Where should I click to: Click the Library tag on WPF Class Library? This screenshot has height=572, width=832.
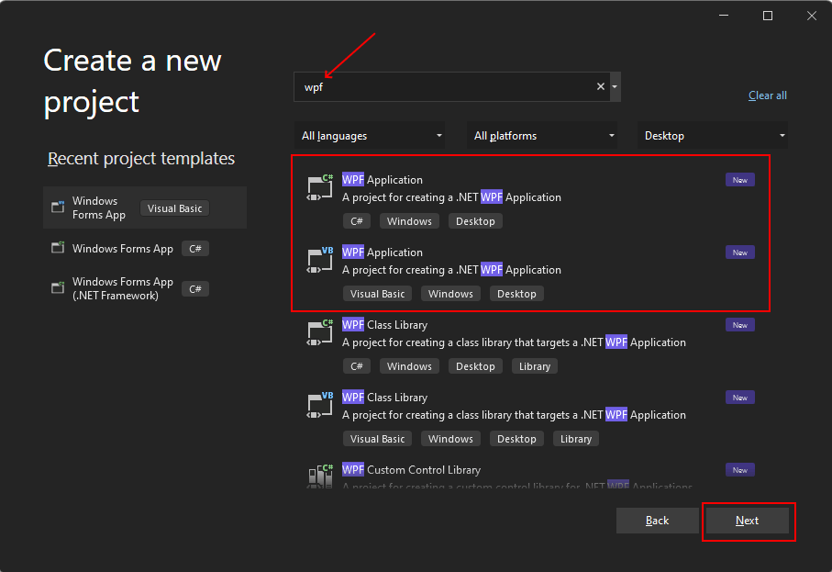pyautogui.click(x=534, y=365)
